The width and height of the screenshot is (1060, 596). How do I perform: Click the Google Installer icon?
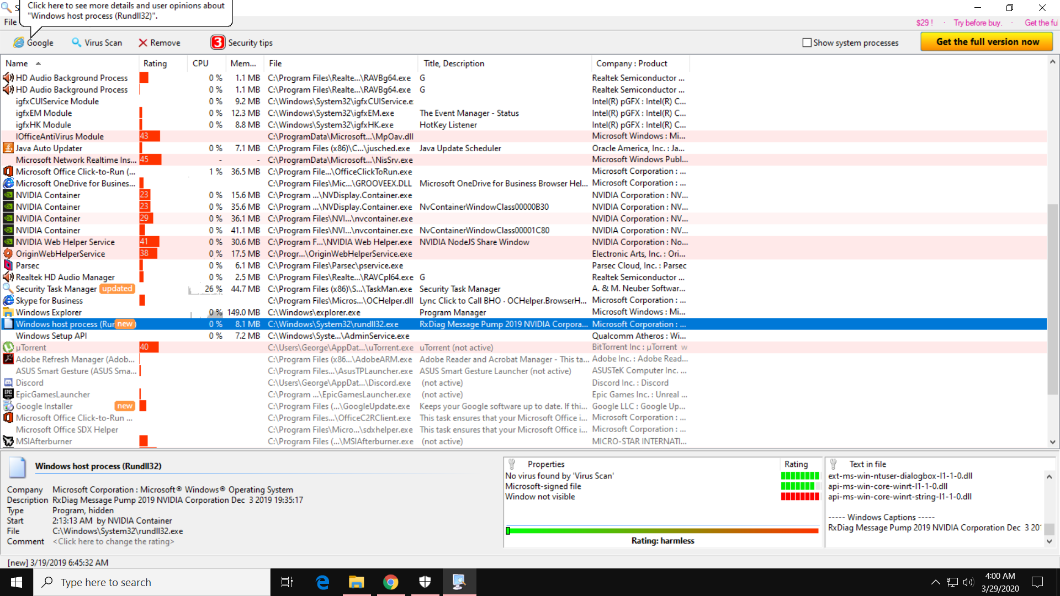tap(8, 406)
